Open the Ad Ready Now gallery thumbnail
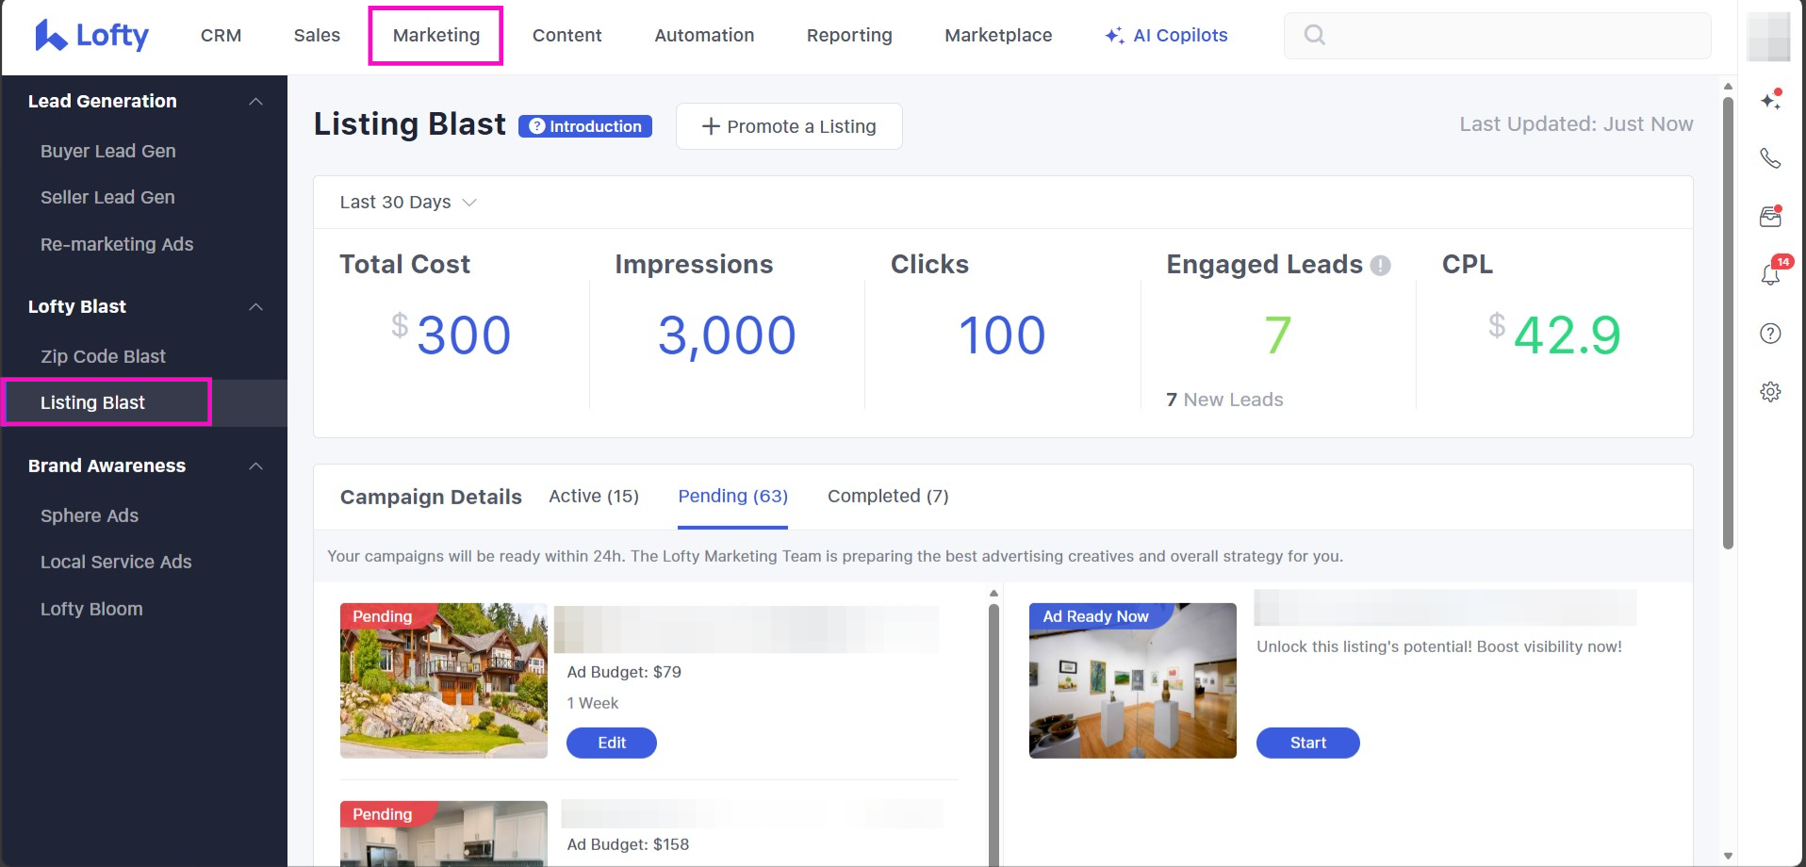 point(1132,680)
